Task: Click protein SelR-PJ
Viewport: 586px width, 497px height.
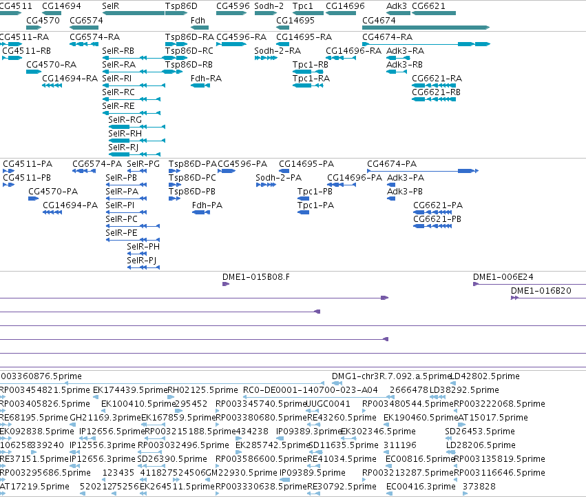Action: (143, 267)
